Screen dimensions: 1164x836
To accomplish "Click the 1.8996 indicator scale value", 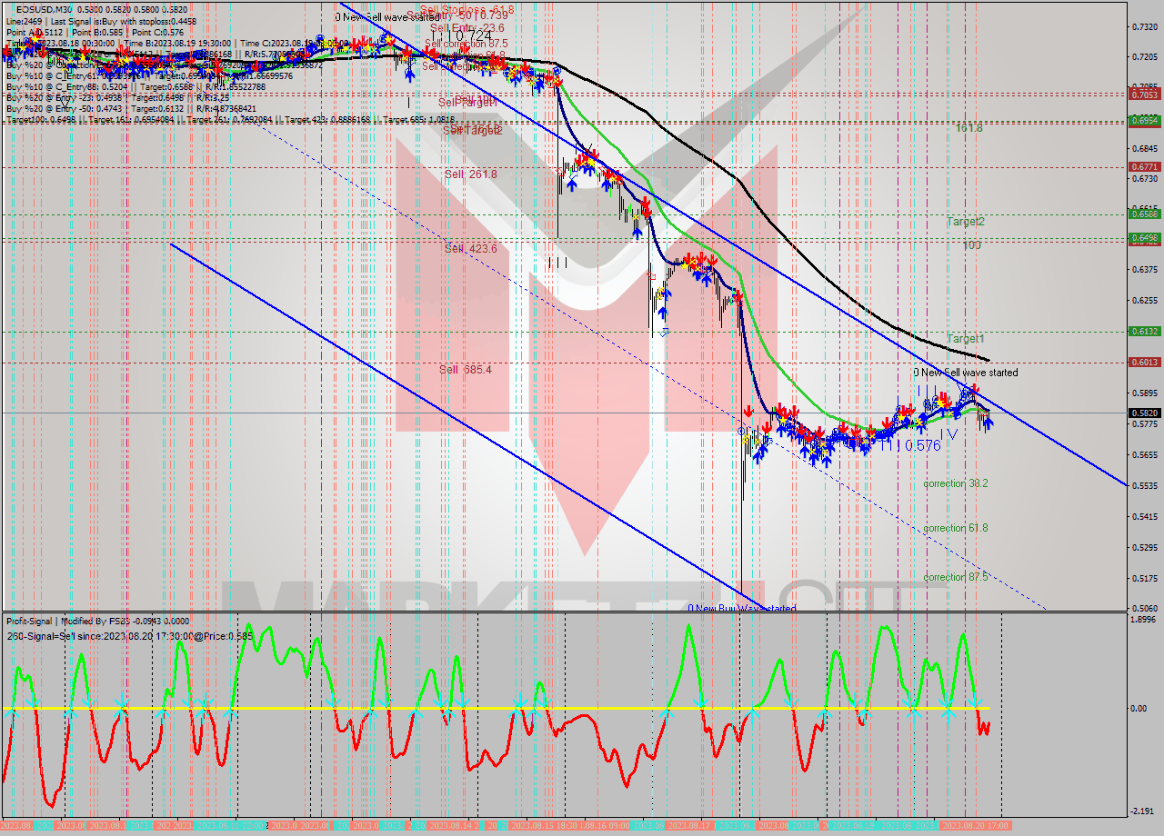I will pyautogui.click(x=1143, y=619).
